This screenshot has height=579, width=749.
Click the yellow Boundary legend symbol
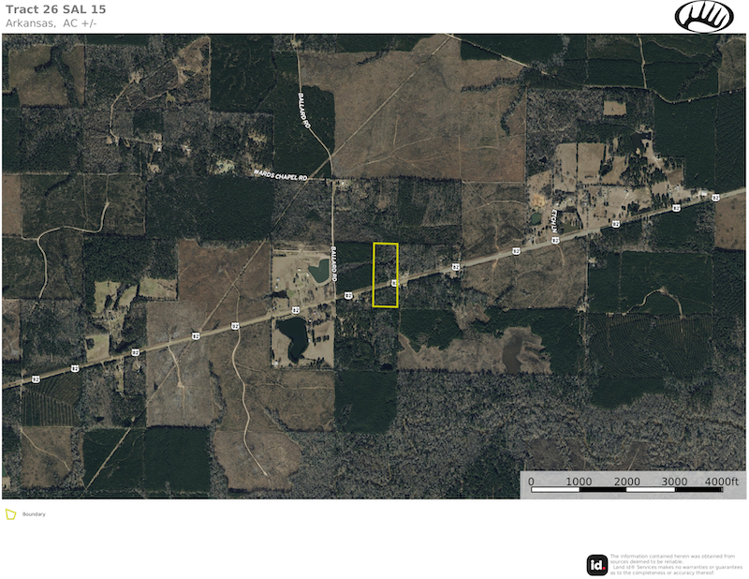tap(11, 514)
